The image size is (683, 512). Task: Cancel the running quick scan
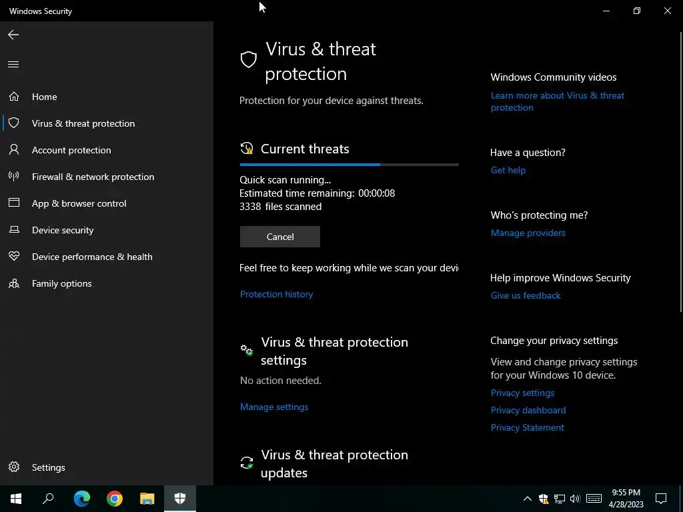[x=280, y=237]
